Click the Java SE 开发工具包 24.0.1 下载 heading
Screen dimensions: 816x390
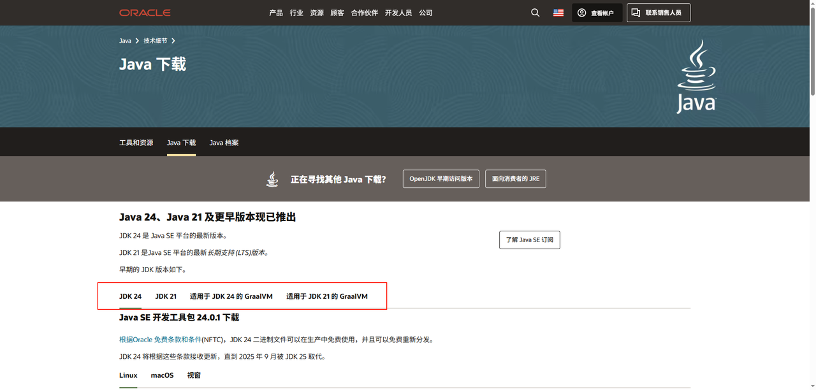coord(179,317)
